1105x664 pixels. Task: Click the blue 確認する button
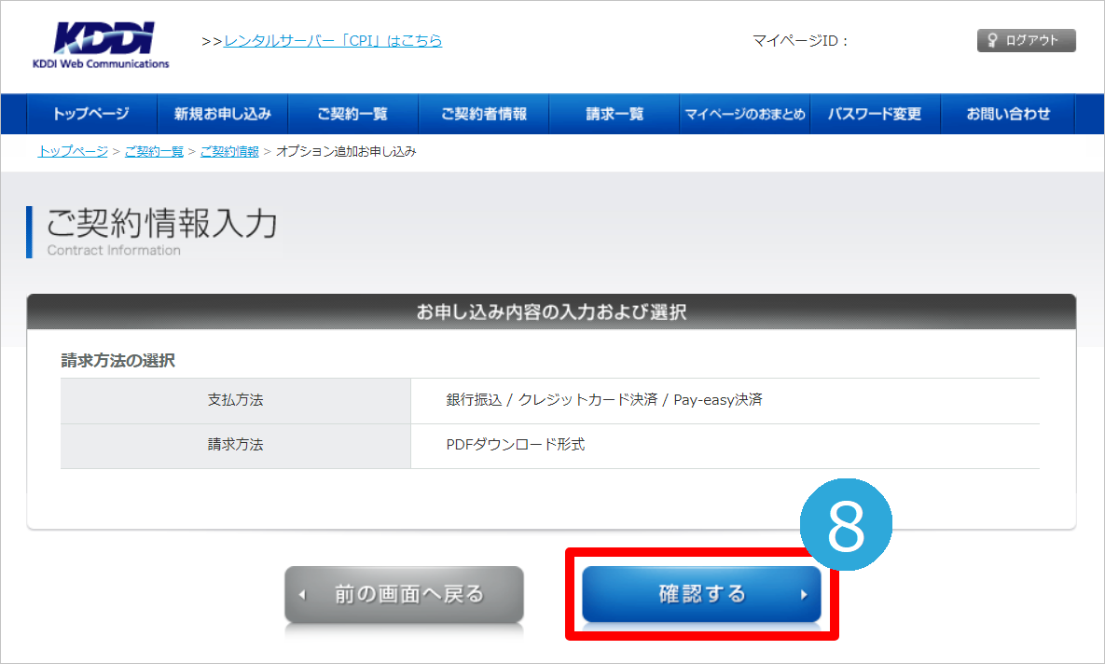(701, 594)
